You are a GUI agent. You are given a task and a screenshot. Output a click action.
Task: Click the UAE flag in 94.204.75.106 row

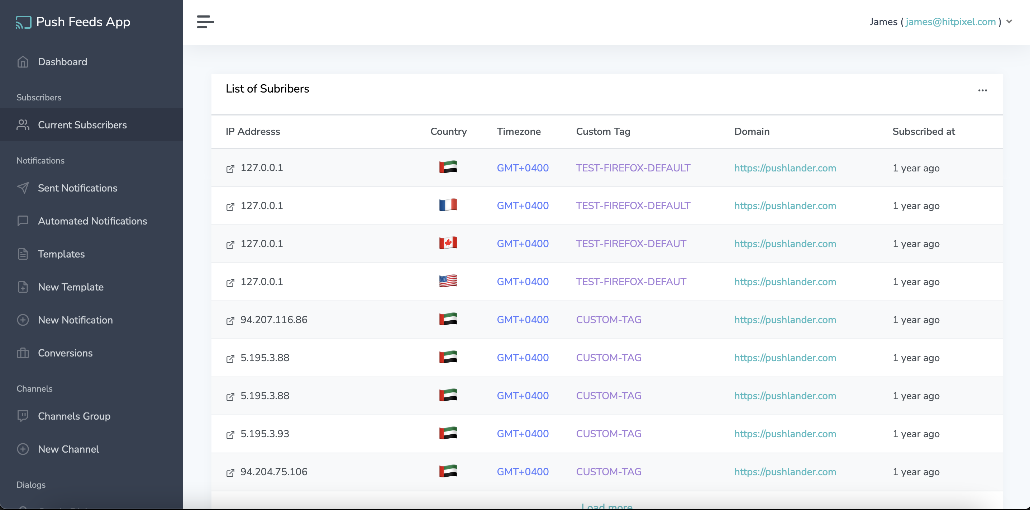448,471
